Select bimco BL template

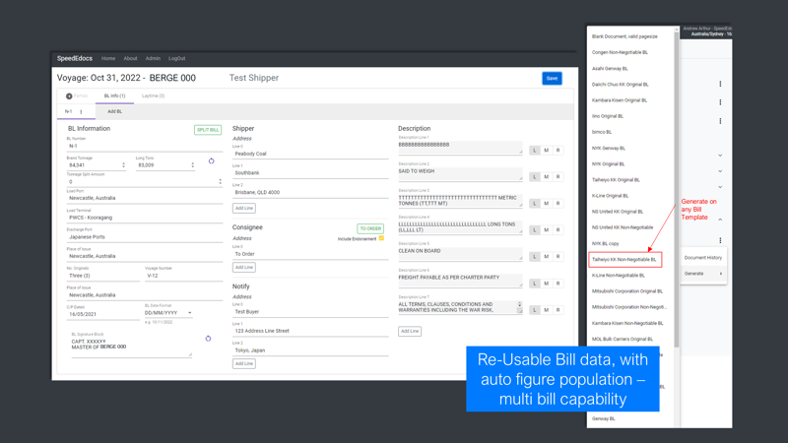coord(602,132)
